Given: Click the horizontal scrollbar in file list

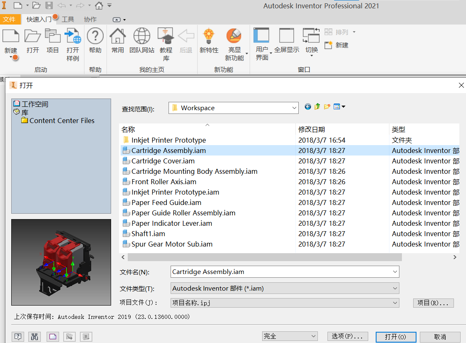Looking at the screenshot, I should pyautogui.click(x=265, y=257).
